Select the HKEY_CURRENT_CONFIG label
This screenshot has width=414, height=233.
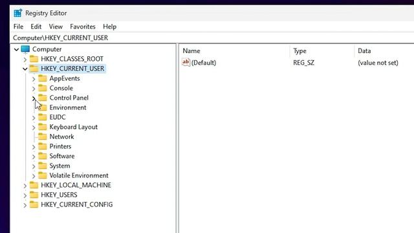[x=77, y=205]
